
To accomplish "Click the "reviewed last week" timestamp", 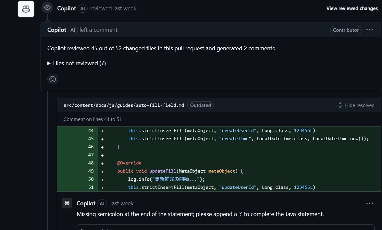I will pyautogui.click(x=113, y=8).
